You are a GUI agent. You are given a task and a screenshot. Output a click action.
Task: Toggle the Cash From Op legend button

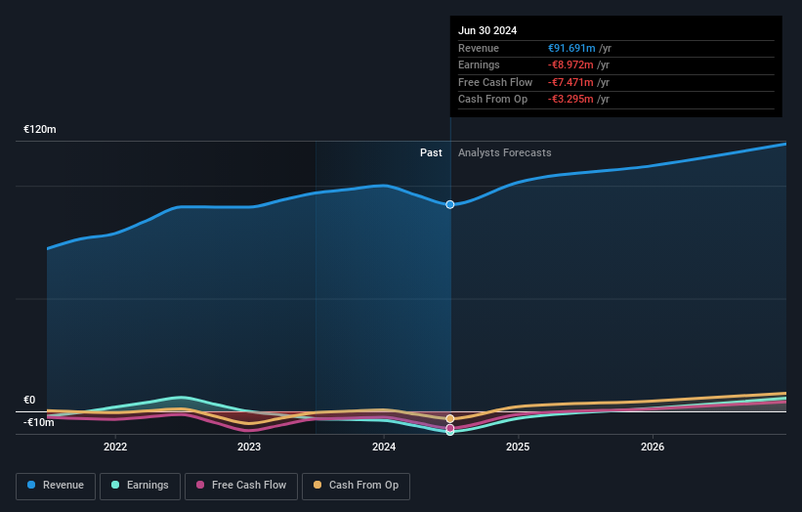(356, 486)
